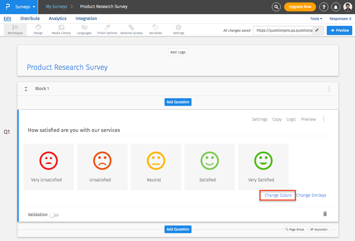This screenshot has width=355, height=241.
Task: Open Change Colors for the smiley scale
Action: [277, 195]
